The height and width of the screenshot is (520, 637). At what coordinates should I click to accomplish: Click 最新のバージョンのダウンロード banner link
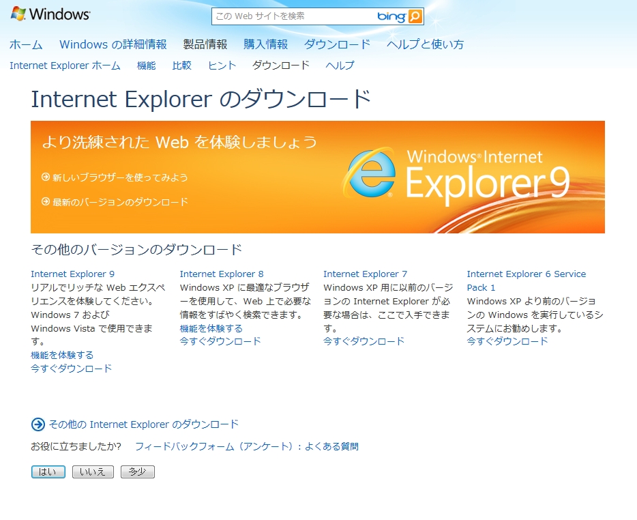(120, 202)
